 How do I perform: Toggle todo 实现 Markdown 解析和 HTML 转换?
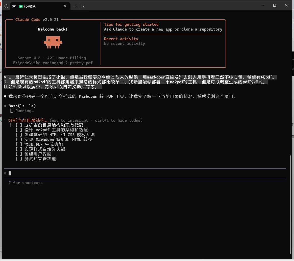click(19, 139)
